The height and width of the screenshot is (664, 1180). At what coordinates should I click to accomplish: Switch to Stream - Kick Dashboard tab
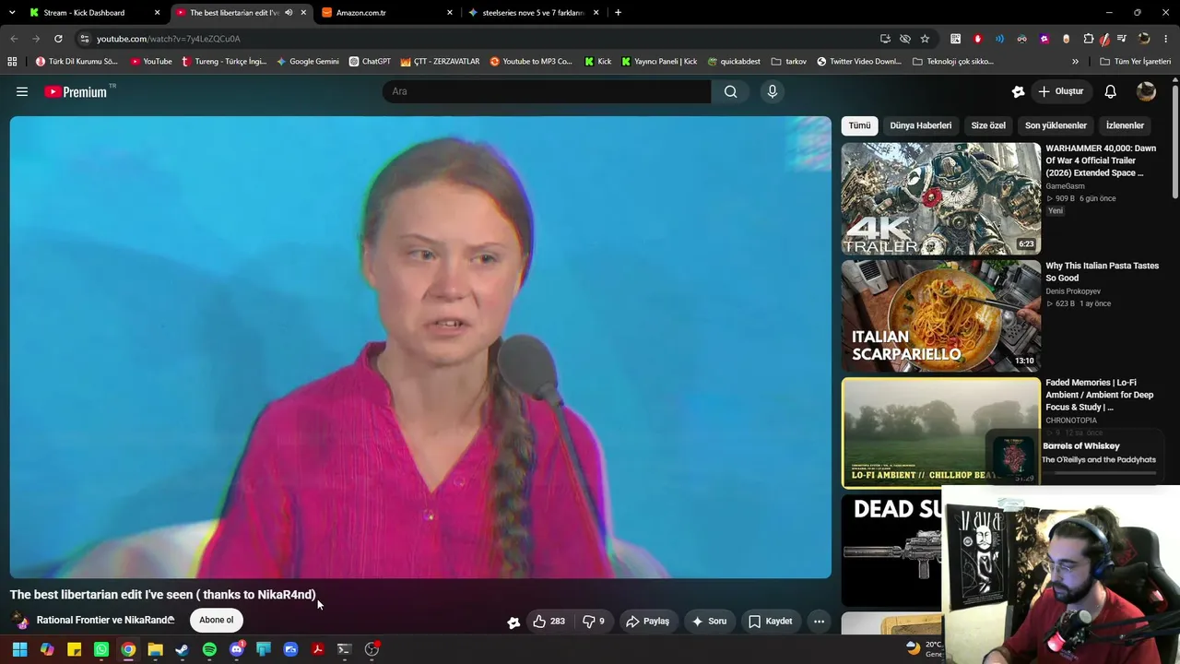tap(94, 13)
